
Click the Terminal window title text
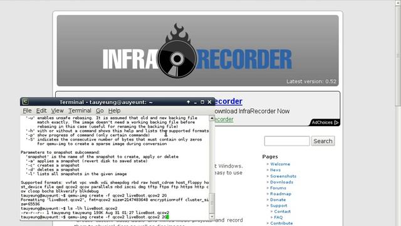(106, 102)
